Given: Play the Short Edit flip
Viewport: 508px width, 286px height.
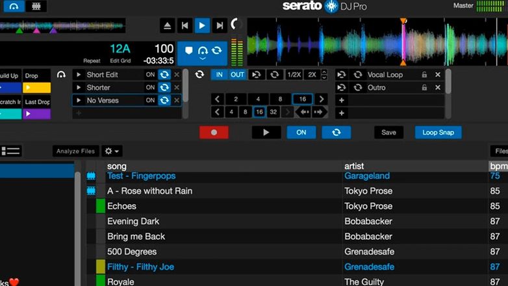Looking at the screenshot, I should click(x=79, y=75).
